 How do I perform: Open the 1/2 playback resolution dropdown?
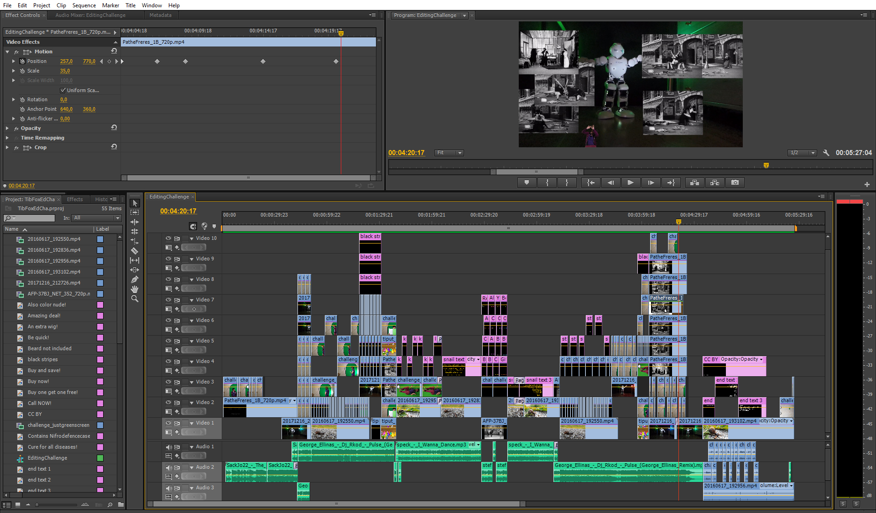pyautogui.click(x=803, y=153)
